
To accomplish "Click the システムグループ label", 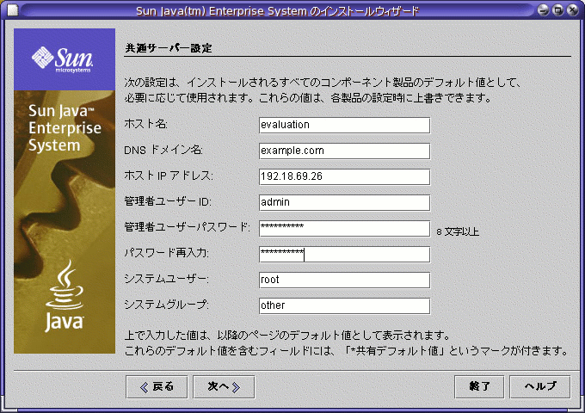I will pos(166,305).
